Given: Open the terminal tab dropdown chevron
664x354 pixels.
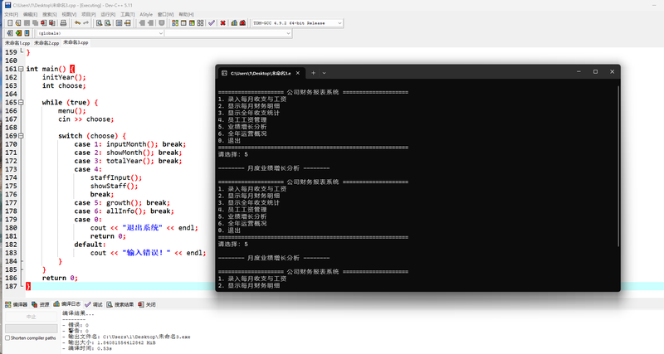Looking at the screenshot, I should pyautogui.click(x=324, y=72).
